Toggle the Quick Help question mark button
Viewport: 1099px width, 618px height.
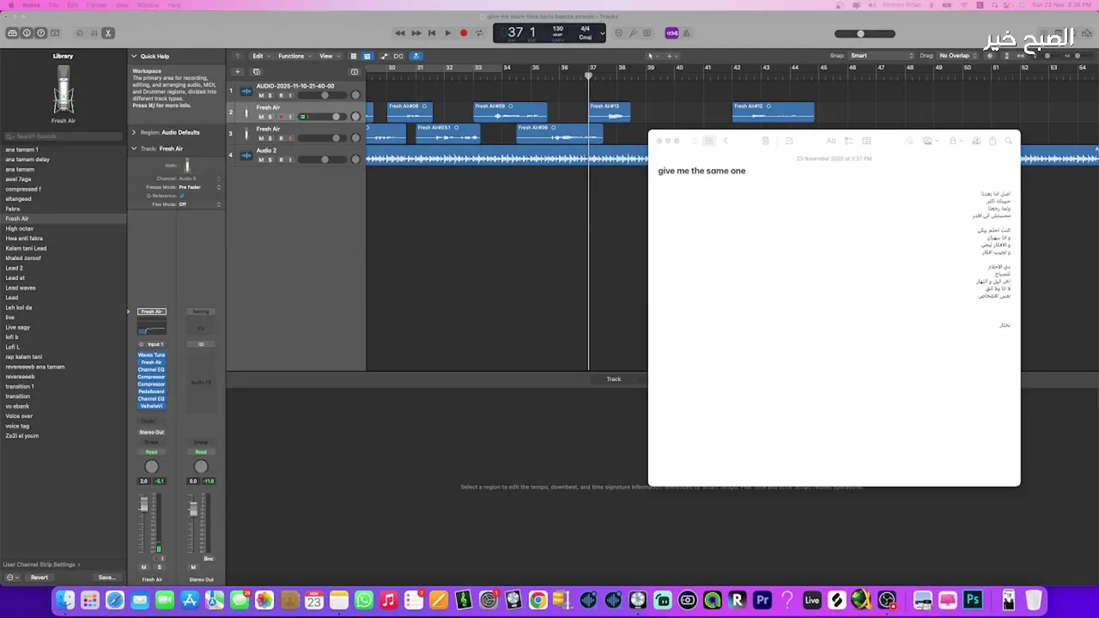coord(40,33)
